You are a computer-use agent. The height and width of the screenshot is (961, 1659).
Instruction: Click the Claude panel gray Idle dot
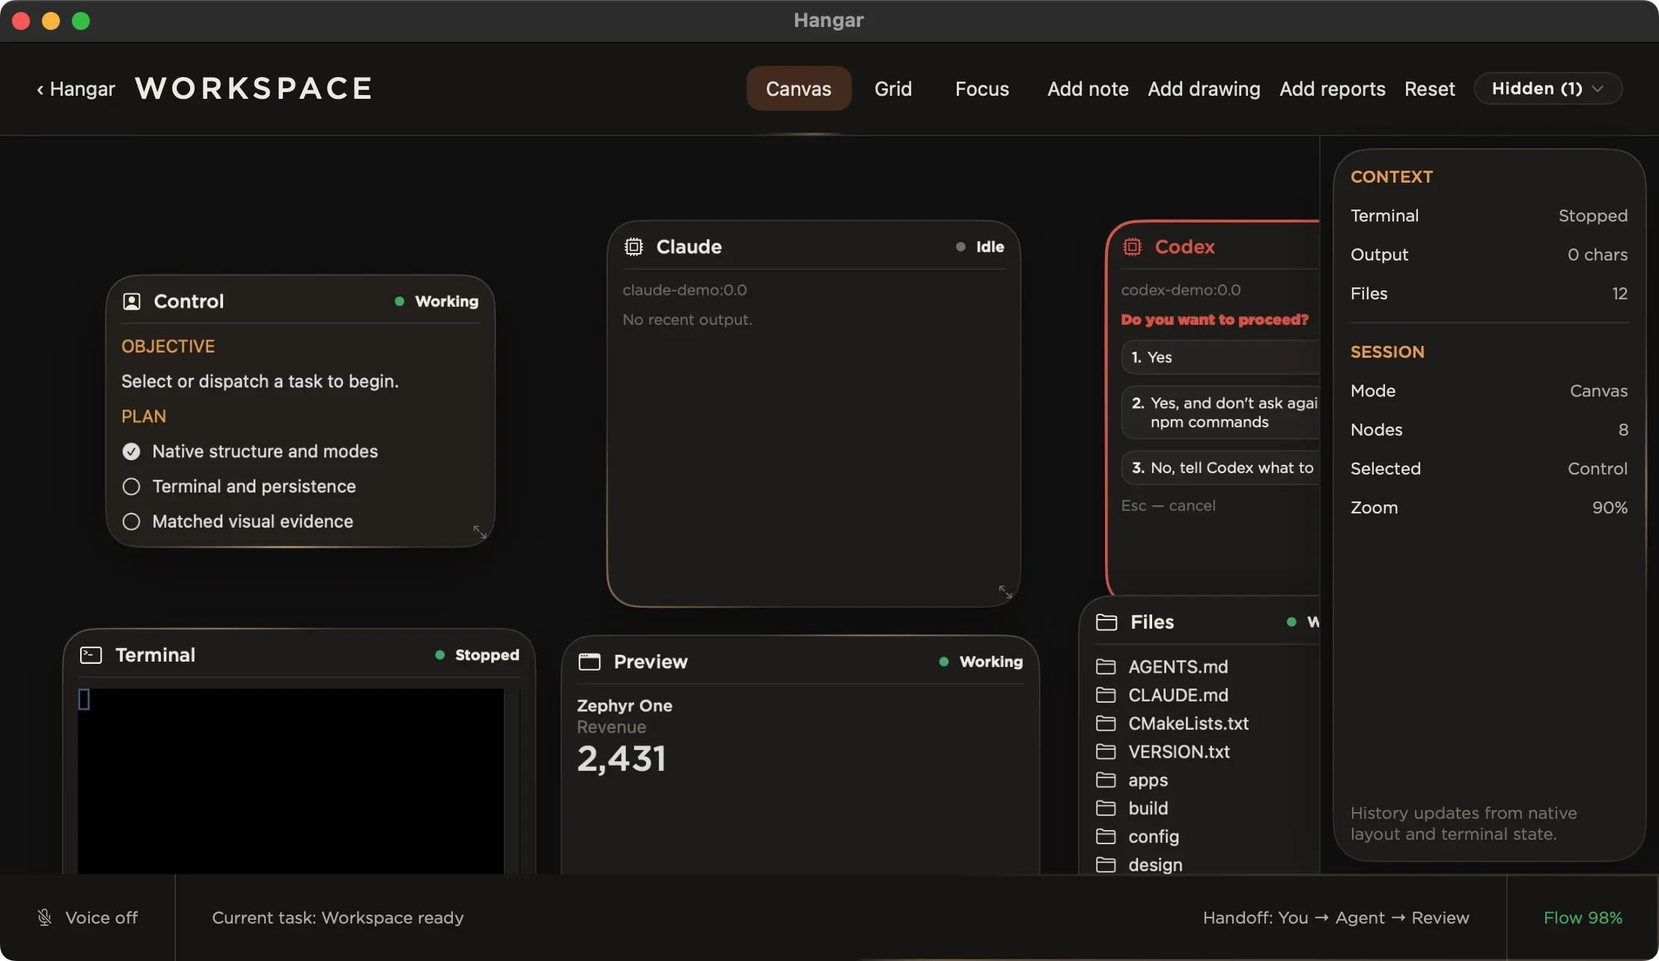pos(961,247)
